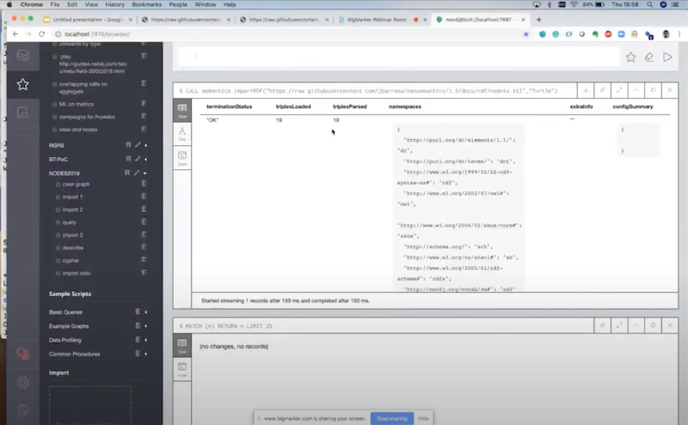Open macOS Spotlight search icon
Viewport: 688px width, 425px height.
649,4
